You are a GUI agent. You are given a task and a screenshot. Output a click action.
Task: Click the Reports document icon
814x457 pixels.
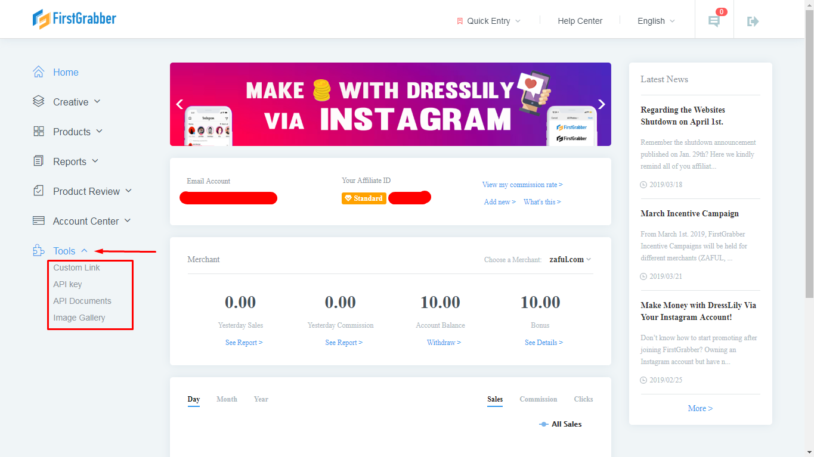pyautogui.click(x=39, y=161)
